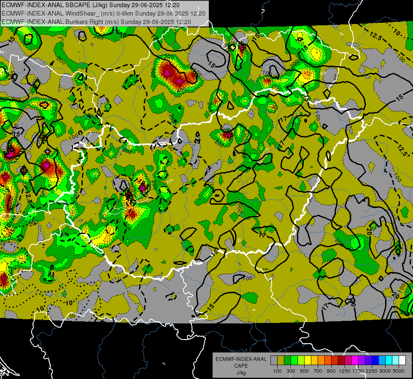The width and height of the screenshot is (413, 379).
Task: Click the Bunkers Right title line
Action: point(96,22)
